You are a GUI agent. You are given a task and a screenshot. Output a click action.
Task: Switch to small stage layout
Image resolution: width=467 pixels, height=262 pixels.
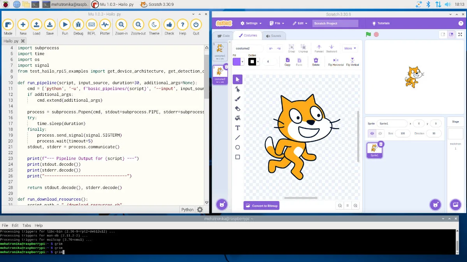point(443,34)
